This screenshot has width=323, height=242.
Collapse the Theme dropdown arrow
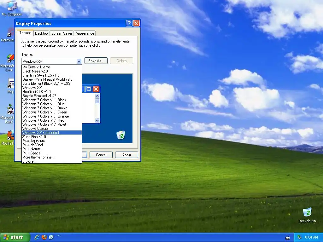pyautogui.click(x=79, y=61)
